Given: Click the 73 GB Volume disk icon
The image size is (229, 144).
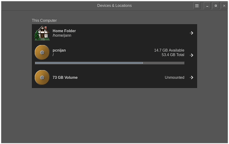Looking at the screenshot, I should click(x=42, y=77).
